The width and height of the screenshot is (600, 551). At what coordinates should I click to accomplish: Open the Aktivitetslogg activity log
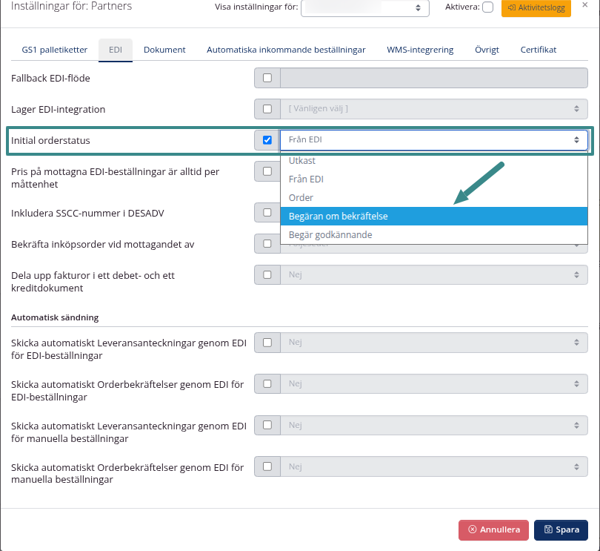[x=536, y=7]
